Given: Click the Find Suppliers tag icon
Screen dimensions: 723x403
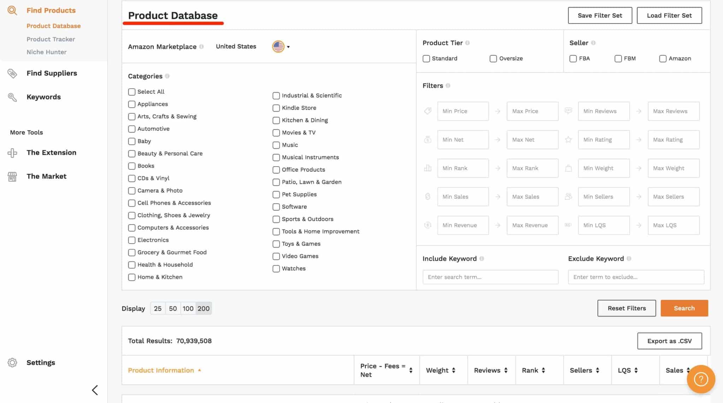Looking at the screenshot, I should 12,73.
